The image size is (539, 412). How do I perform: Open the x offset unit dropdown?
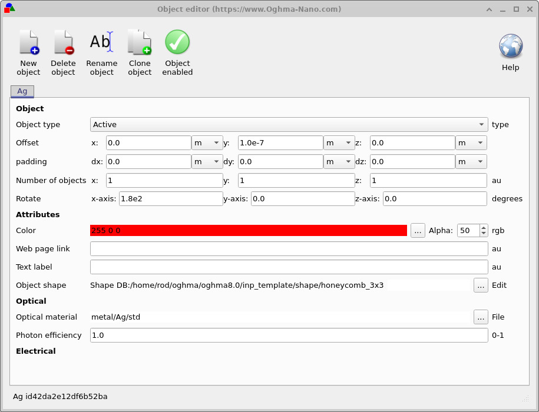(207, 142)
